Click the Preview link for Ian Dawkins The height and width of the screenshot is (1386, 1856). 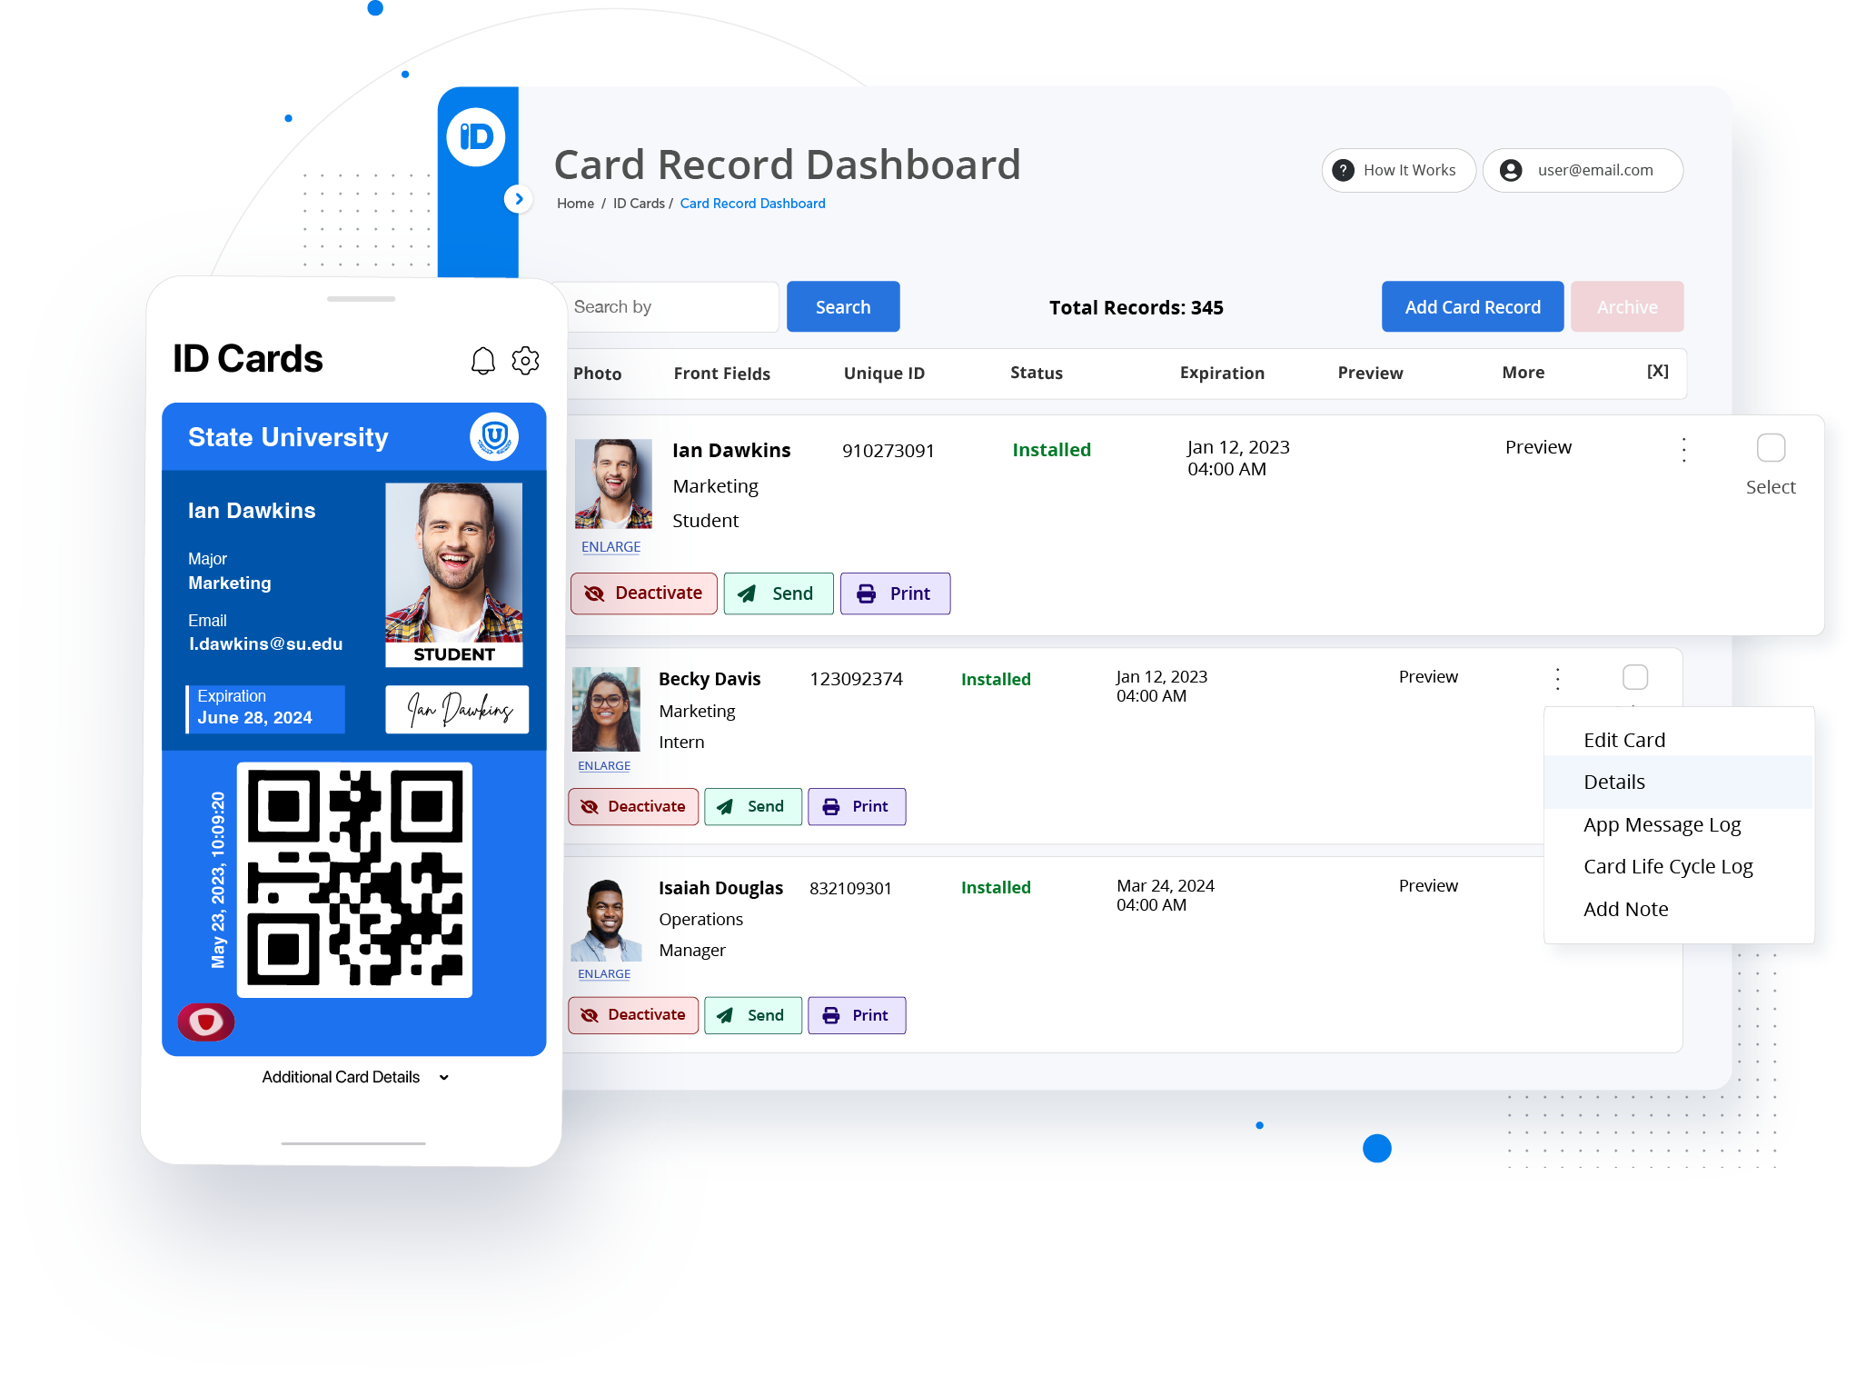pos(1539,447)
